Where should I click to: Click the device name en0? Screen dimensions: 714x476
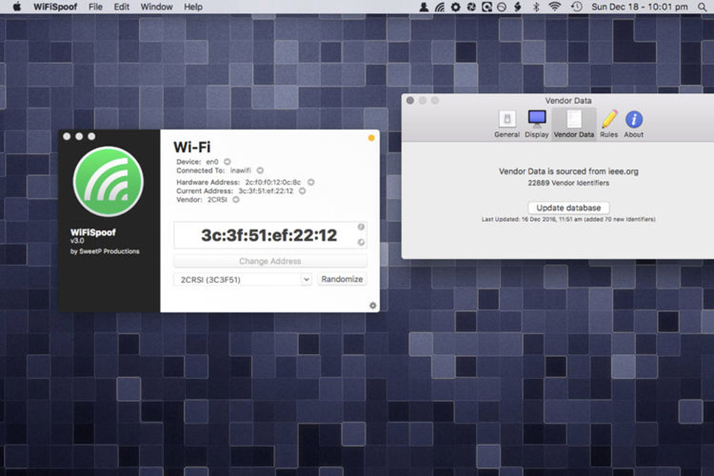click(212, 162)
